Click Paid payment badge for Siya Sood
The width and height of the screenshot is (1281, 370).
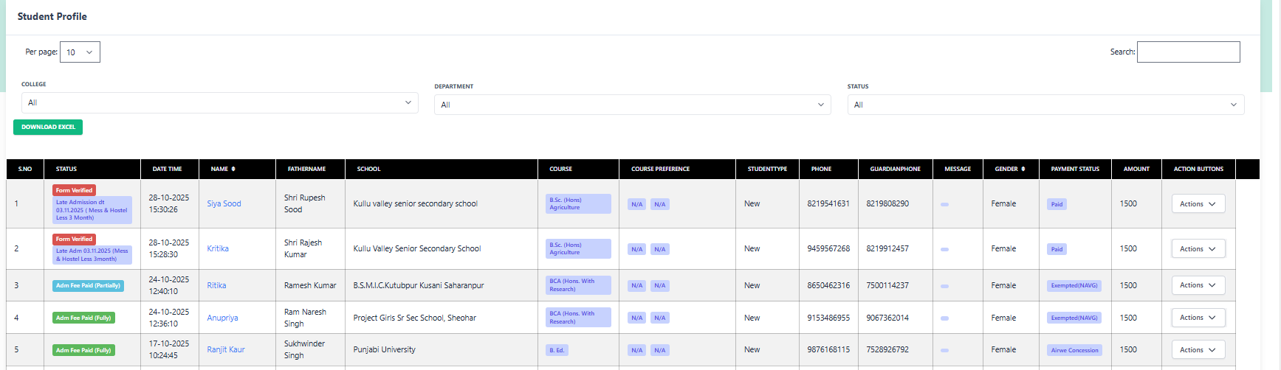click(x=1057, y=204)
